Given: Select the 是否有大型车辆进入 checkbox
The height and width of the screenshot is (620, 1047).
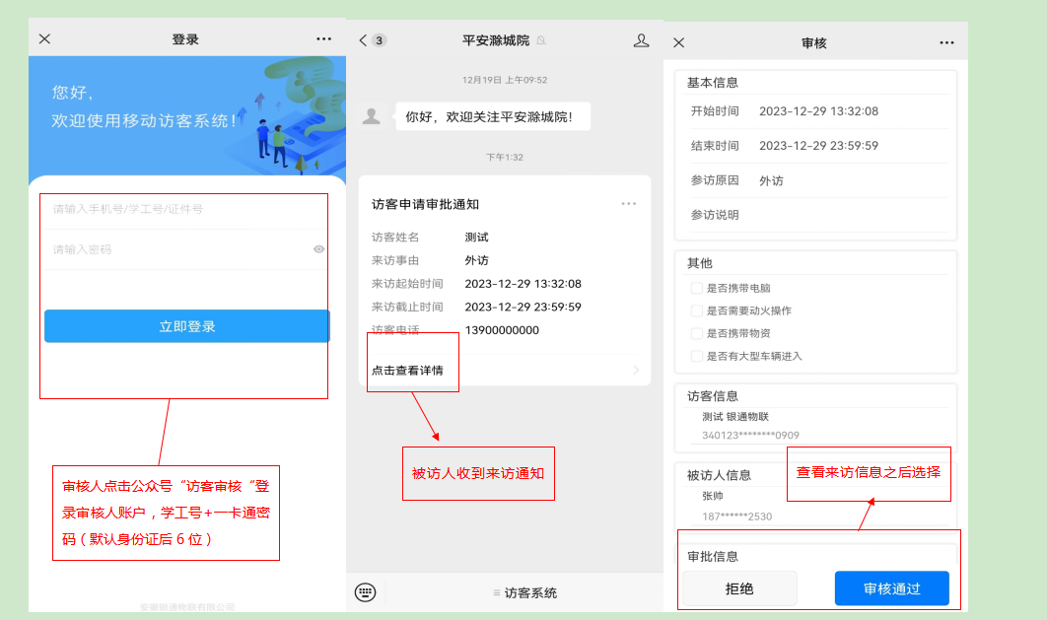Looking at the screenshot, I should pos(697,357).
